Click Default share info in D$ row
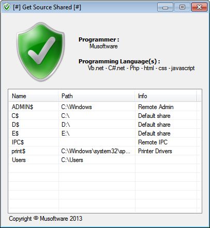The width and height of the screenshot is (210, 228). tap(154, 125)
